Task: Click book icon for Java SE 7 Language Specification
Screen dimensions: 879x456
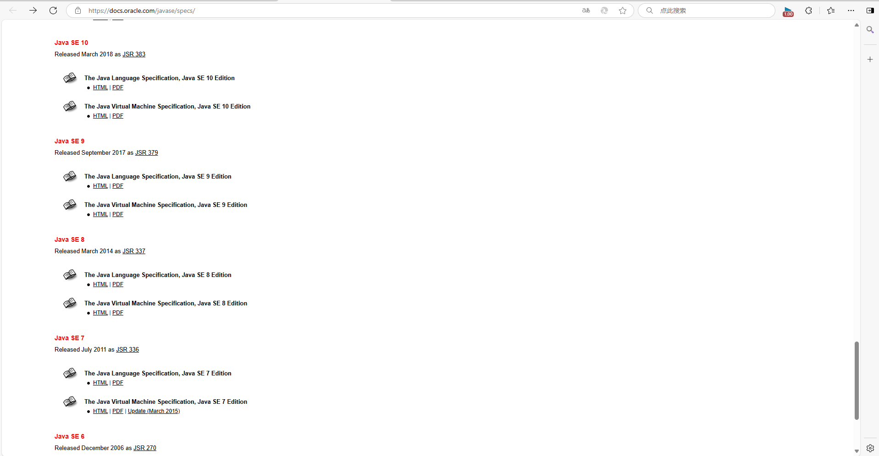Action: pyautogui.click(x=70, y=373)
